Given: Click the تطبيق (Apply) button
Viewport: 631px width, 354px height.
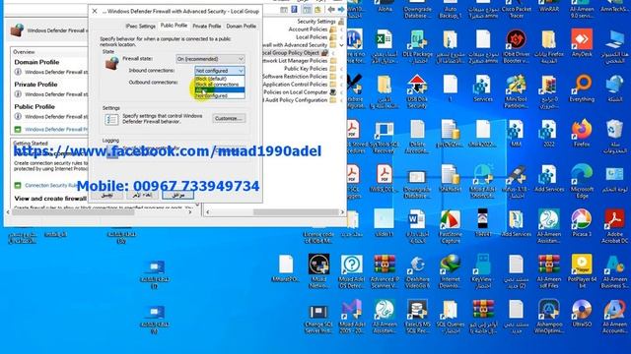Looking at the screenshot, I should click(106, 195).
